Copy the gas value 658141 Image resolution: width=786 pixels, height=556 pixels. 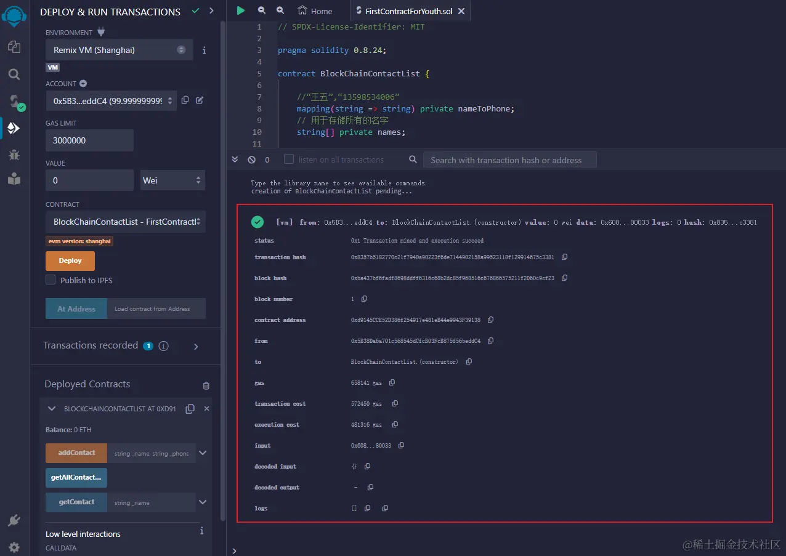click(x=392, y=383)
